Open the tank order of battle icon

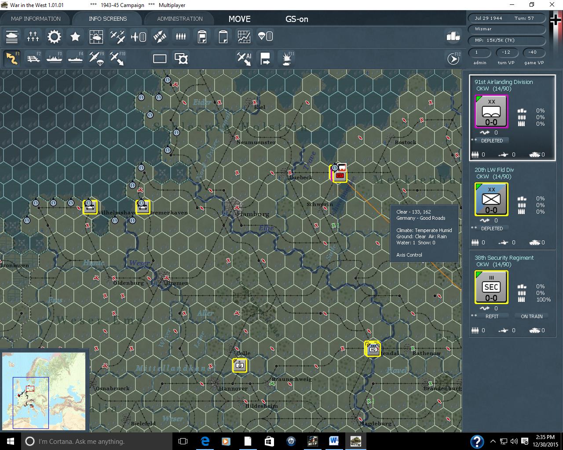pyautogui.click(x=12, y=36)
